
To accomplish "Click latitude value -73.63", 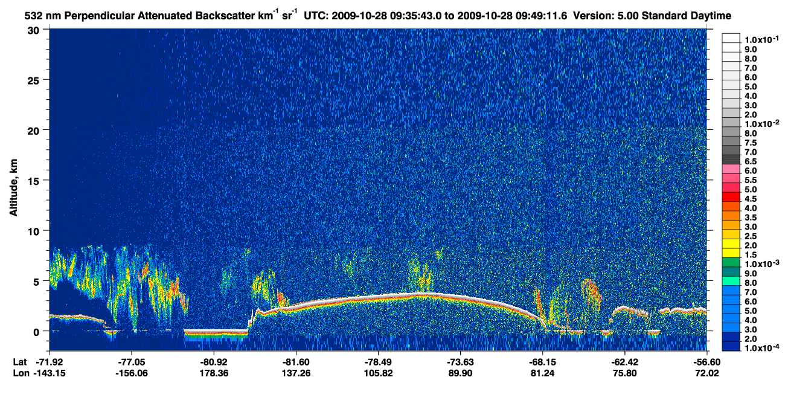I will (460, 362).
